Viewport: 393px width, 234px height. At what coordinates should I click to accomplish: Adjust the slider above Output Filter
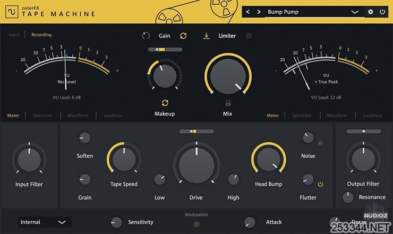click(364, 131)
